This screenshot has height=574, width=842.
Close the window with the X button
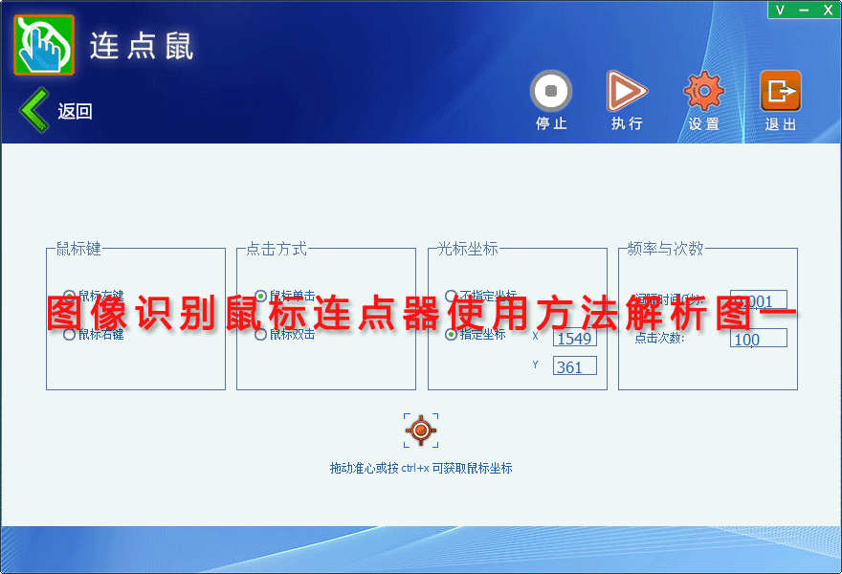pyautogui.click(x=828, y=10)
